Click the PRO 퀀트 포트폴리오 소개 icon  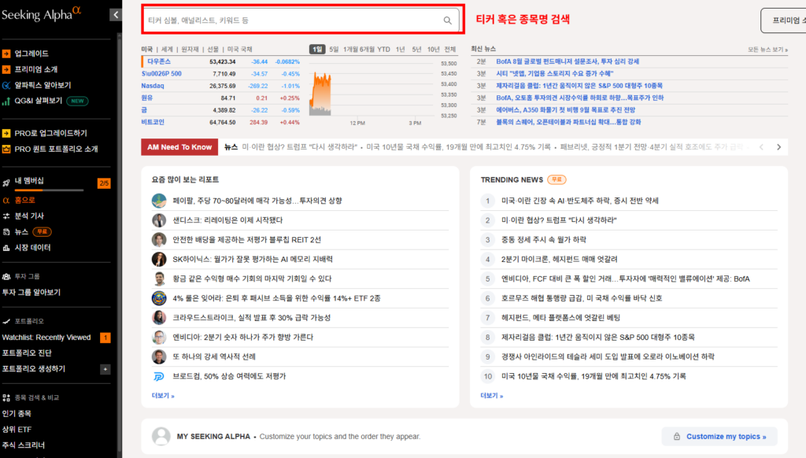pos(6,149)
